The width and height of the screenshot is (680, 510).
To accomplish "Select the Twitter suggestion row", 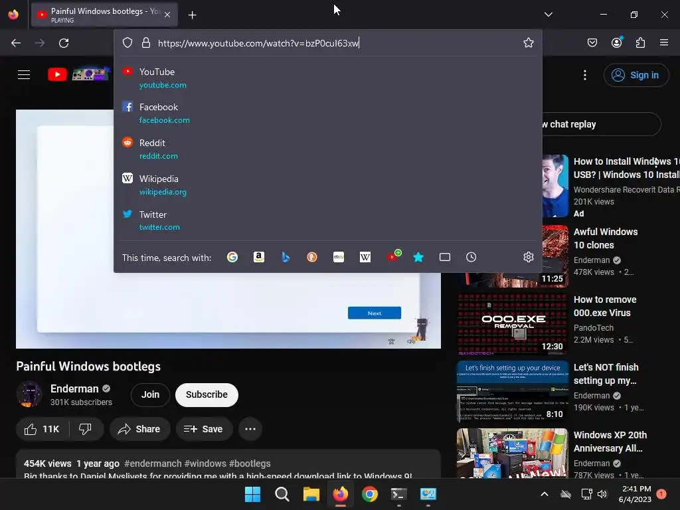I will tap(328, 220).
